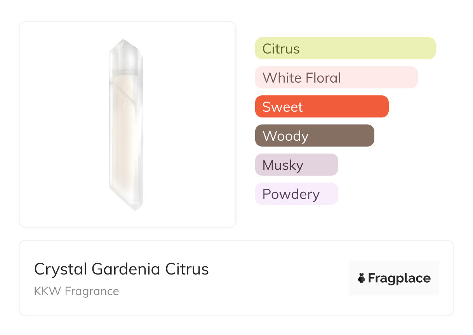
Task: Click the Fragplace logo bottle icon
Action: [x=362, y=278]
